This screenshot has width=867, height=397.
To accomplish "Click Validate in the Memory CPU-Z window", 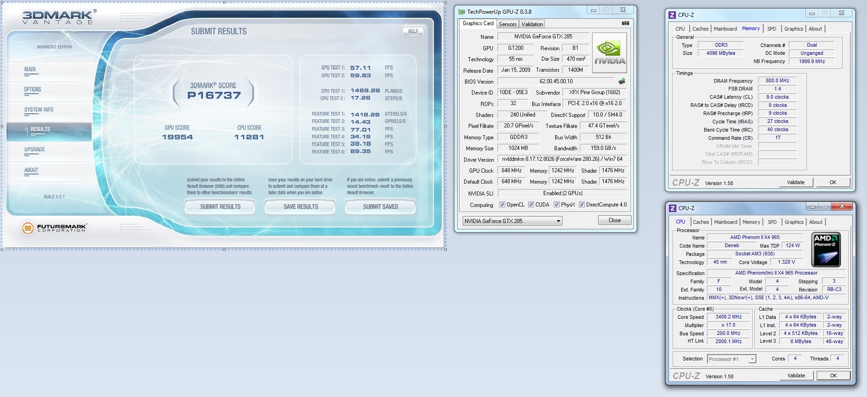I will [x=796, y=182].
